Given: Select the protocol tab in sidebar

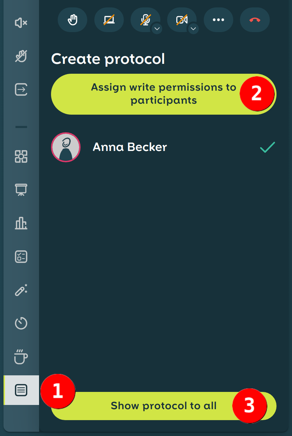Looking at the screenshot, I should click(x=21, y=390).
